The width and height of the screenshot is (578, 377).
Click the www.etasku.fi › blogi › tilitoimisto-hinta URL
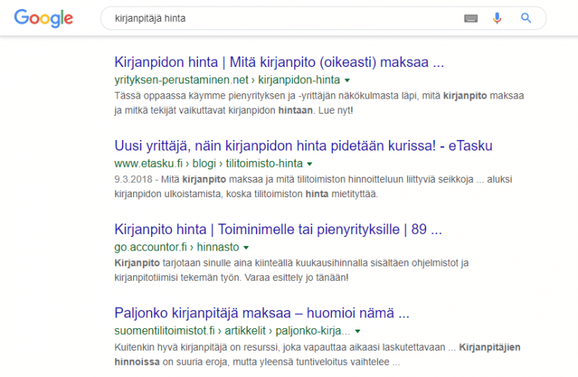tap(208, 163)
